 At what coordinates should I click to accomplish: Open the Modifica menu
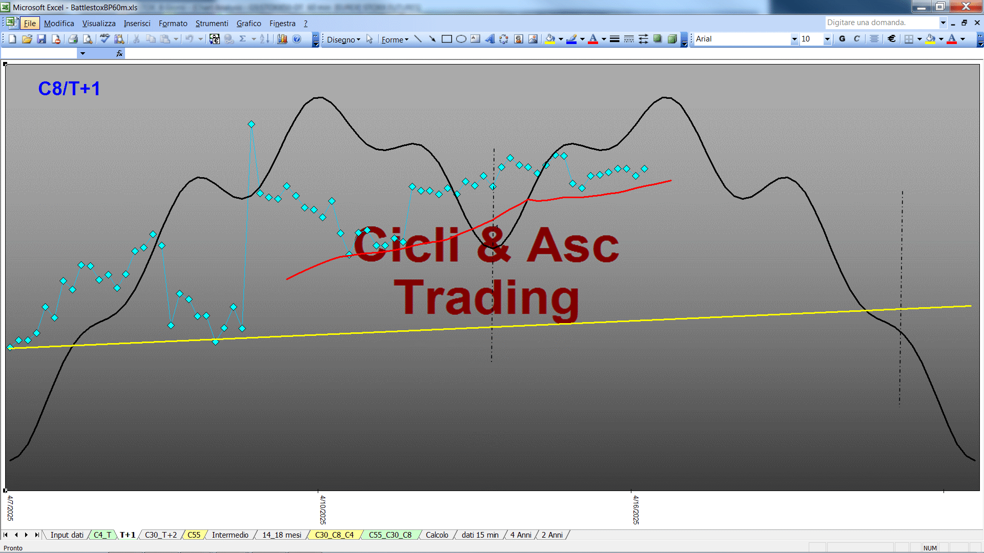point(59,23)
